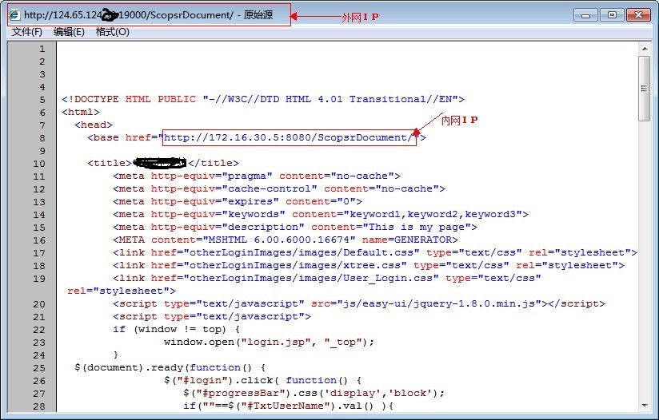Minimize the source viewer window
Screen dimensions: 659x420
(x=585, y=14)
